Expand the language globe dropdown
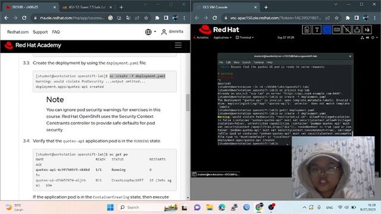 click(151, 32)
